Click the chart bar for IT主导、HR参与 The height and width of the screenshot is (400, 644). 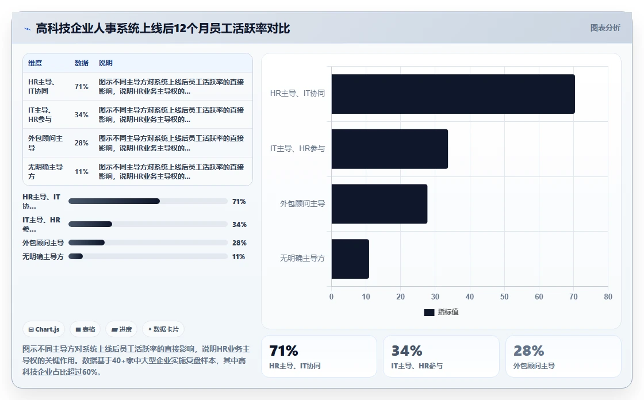coord(390,149)
